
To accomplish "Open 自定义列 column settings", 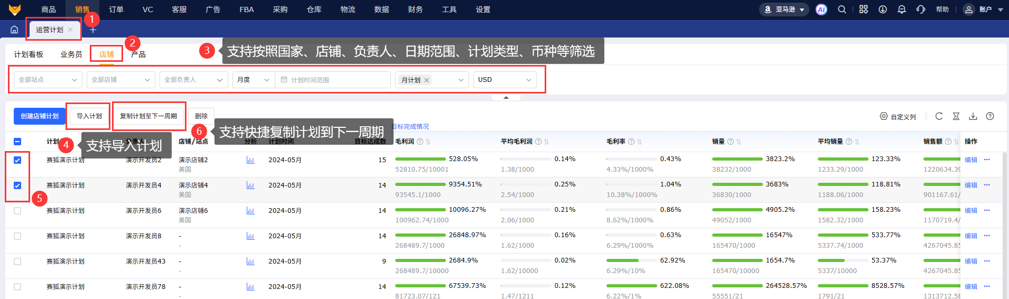I will pos(898,117).
